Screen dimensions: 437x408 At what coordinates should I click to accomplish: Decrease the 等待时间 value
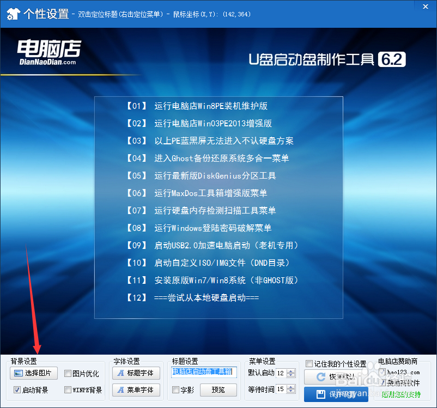pos(290,391)
